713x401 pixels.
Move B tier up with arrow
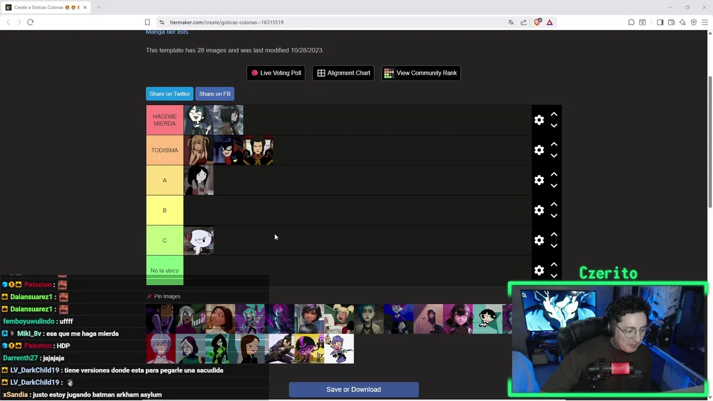tap(554, 204)
